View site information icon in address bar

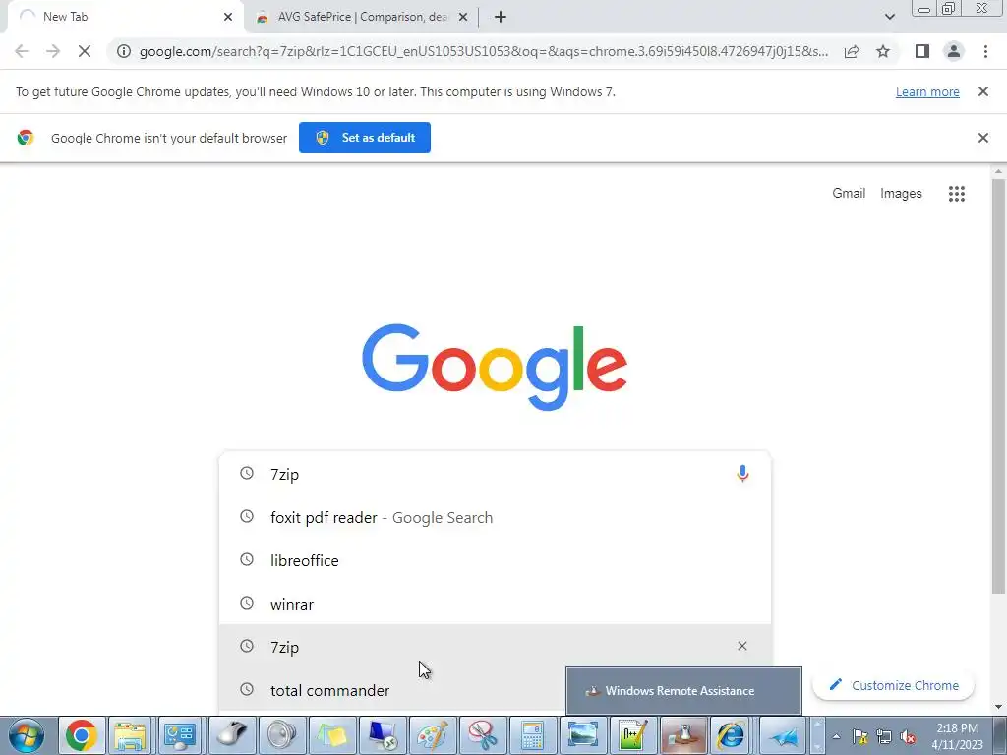[124, 51]
